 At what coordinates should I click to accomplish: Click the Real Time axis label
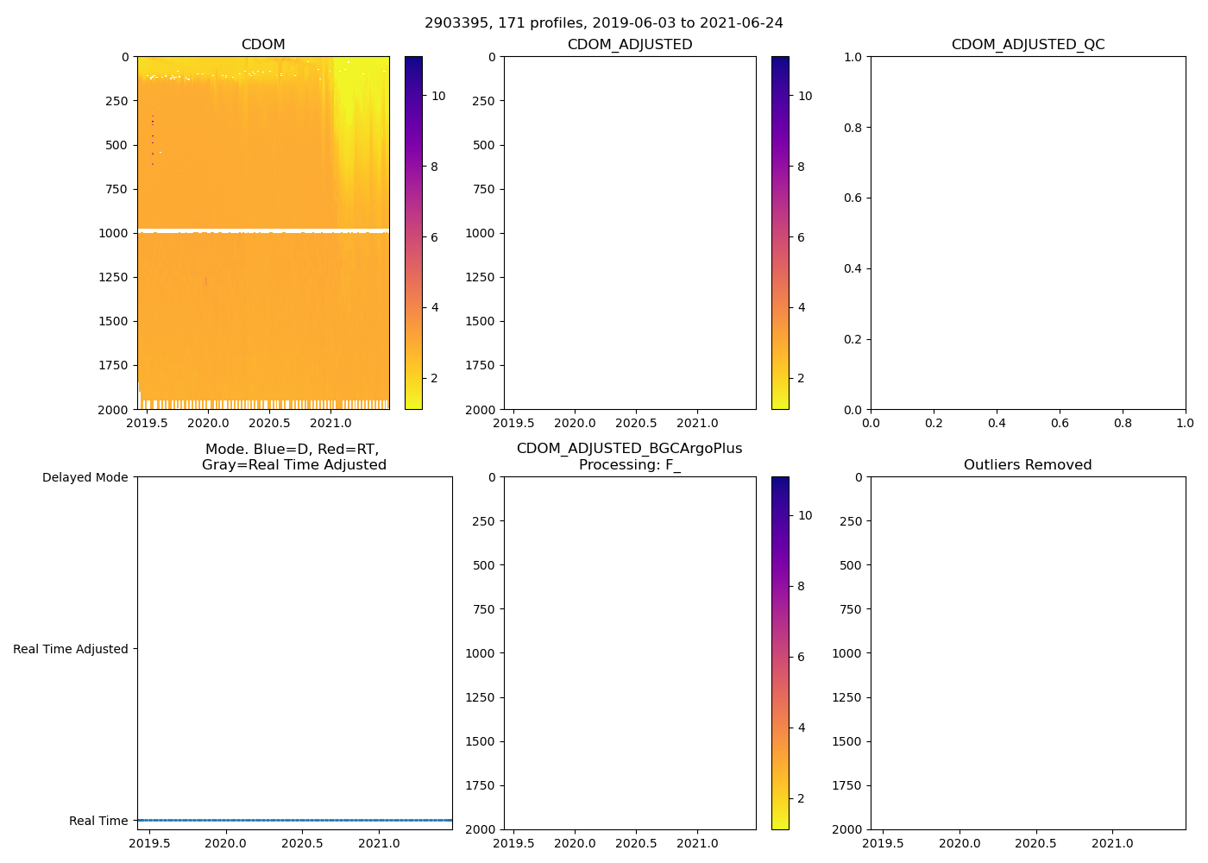[x=98, y=821]
